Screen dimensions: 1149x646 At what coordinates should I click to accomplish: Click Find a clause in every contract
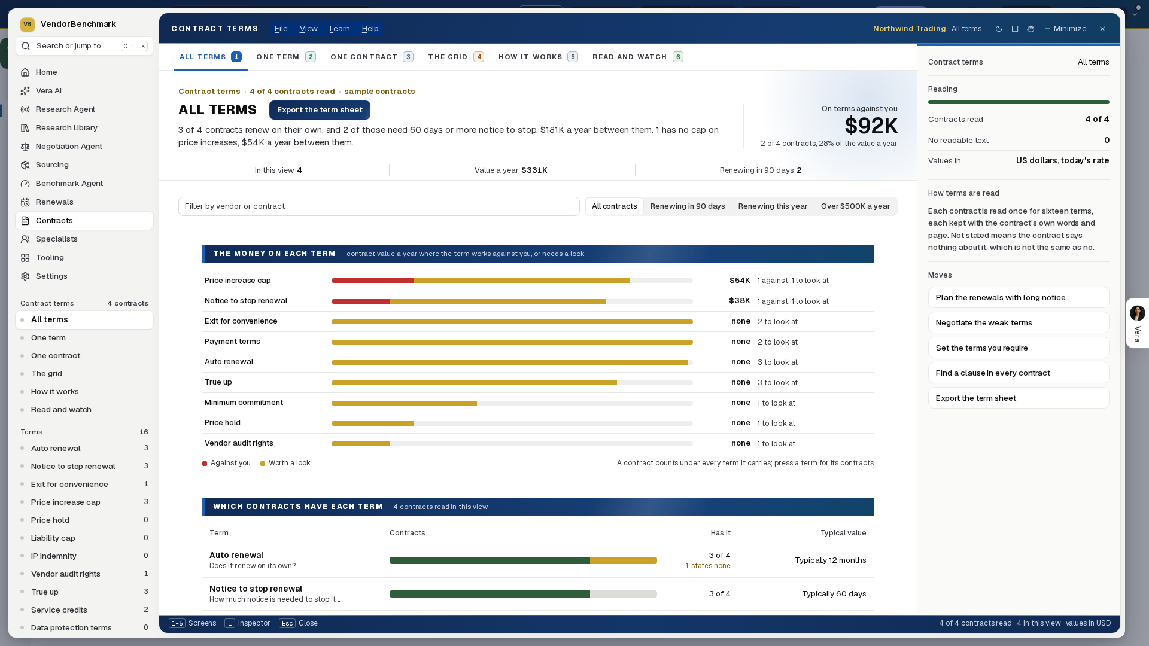(1018, 373)
